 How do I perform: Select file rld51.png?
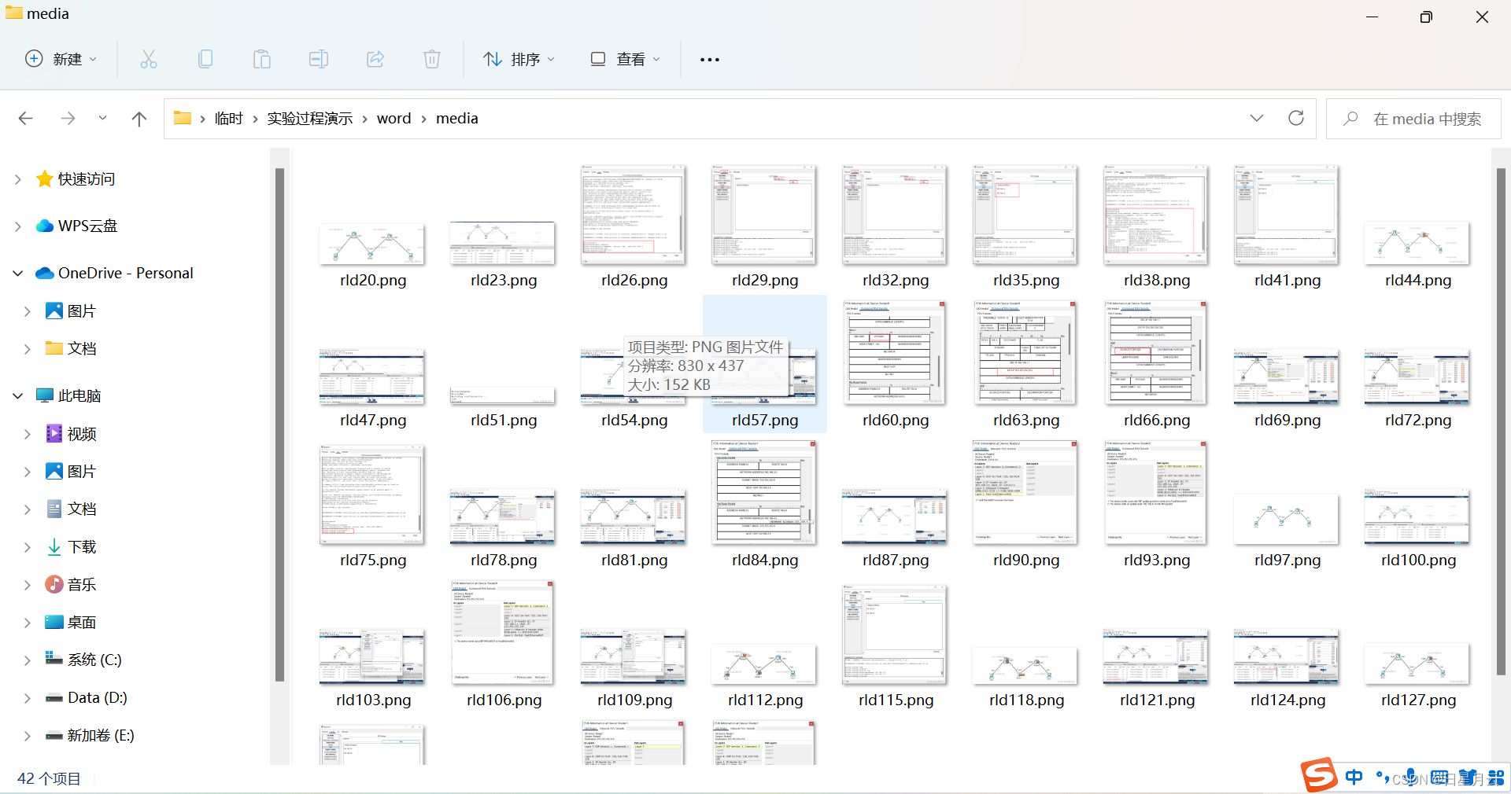click(x=504, y=406)
